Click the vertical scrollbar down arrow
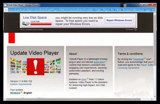This screenshot has width=160, height=104. (155, 97)
